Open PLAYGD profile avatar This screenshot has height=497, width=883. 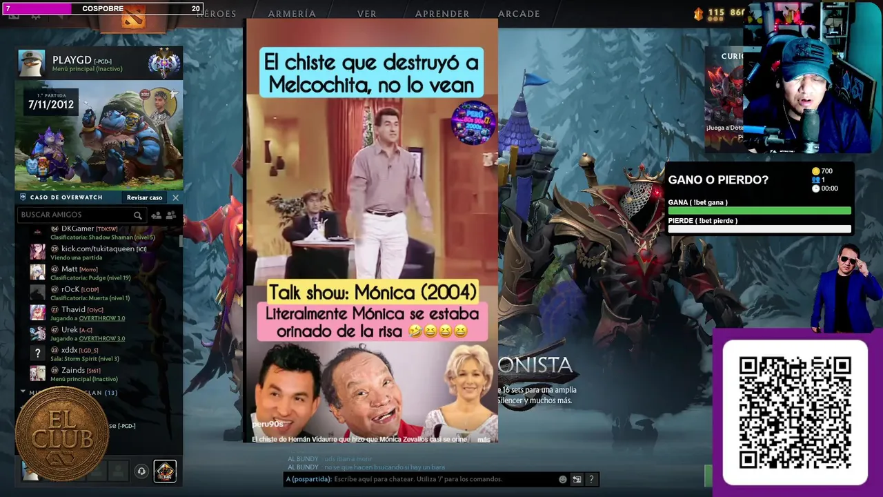point(32,64)
